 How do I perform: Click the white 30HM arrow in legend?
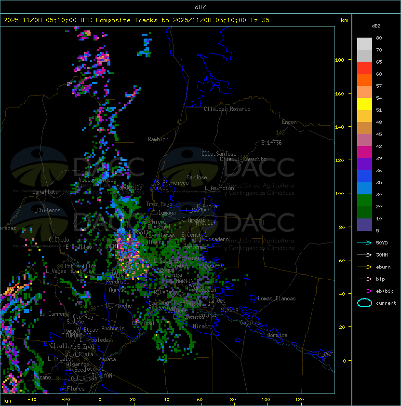click(364, 255)
